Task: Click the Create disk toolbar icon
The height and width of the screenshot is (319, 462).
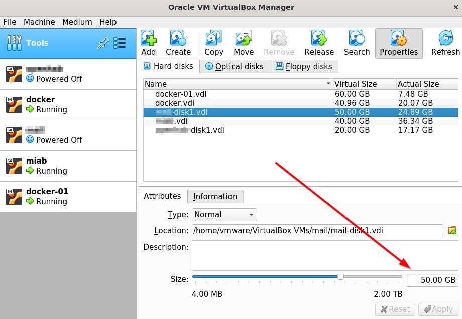Action: pyautogui.click(x=178, y=38)
